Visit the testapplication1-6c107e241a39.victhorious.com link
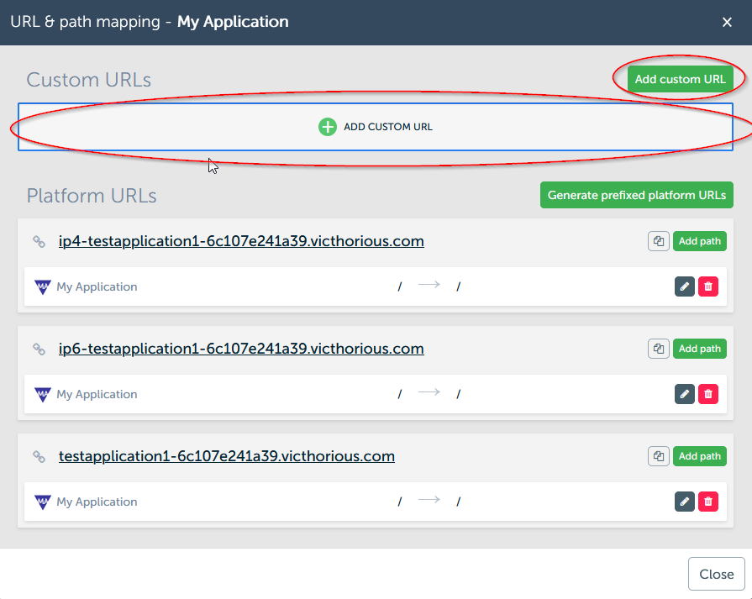Viewport: 752px width, 599px height. (227, 456)
